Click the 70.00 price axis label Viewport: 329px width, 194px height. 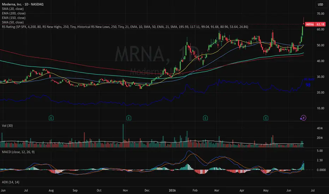coord(321,14)
